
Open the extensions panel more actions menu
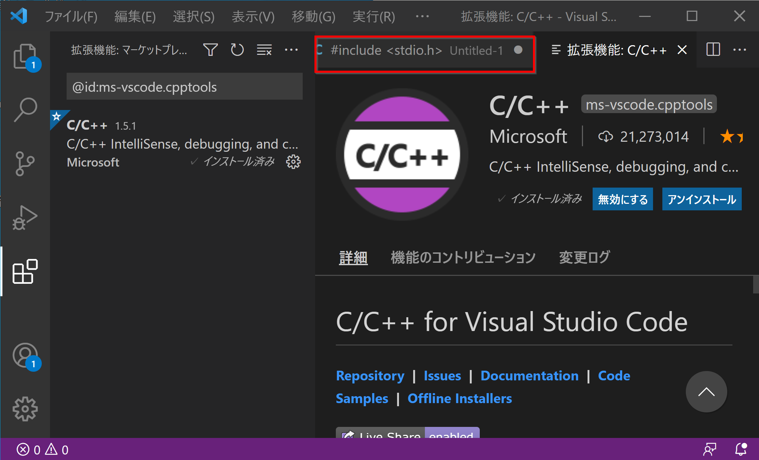point(291,50)
